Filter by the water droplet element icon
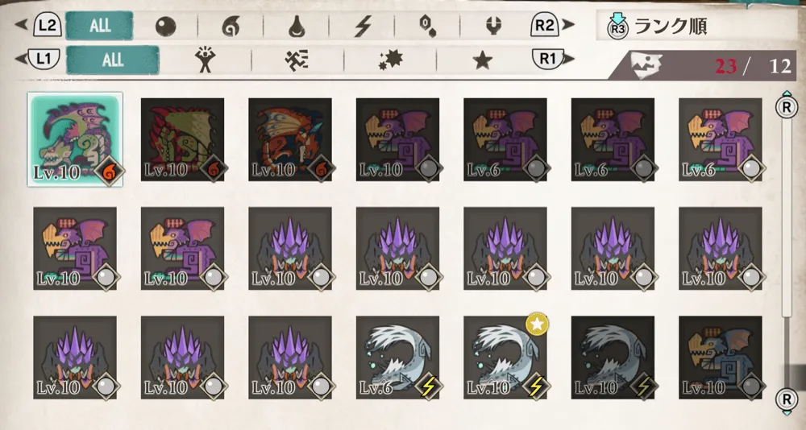The image size is (806, 430). tap(297, 27)
